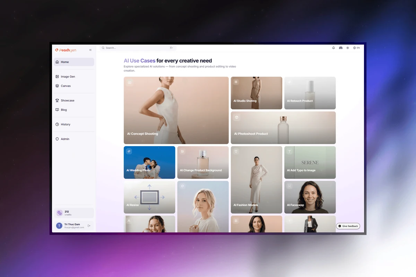416x277 pixels.
Task: Open the AI Wedding Photo card
Action: pos(149,162)
